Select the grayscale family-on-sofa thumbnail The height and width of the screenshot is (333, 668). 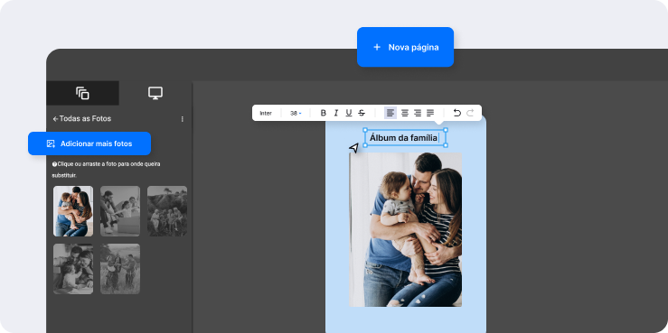click(x=120, y=211)
